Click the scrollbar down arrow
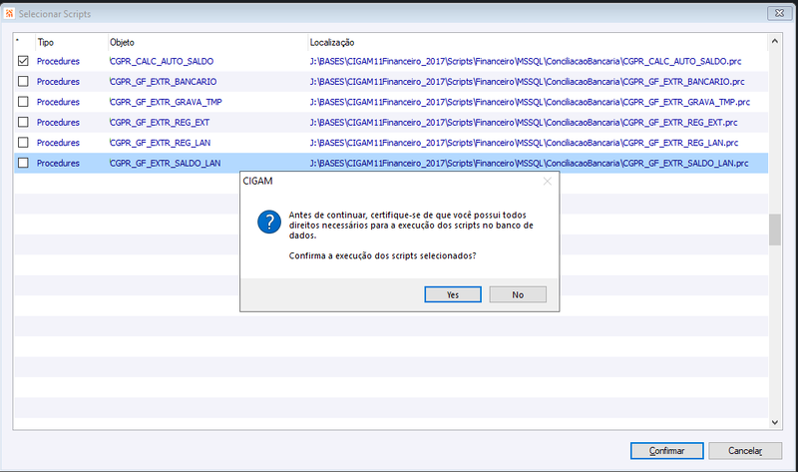The height and width of the screenshot is (472, 798). [x=775, y=422]
